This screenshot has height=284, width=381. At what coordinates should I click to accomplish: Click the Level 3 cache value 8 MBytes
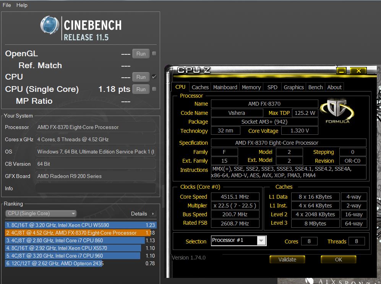[x=315, y=224]
